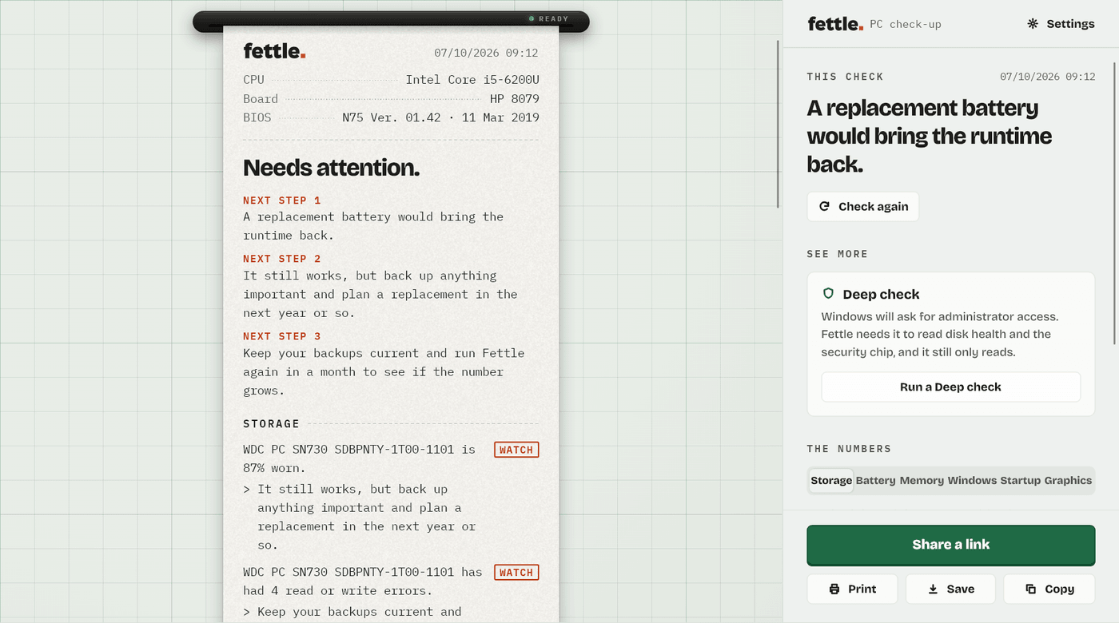1119x623 pixels.
Task: Click the PC check-up subtitle
Action: click(906, 25)
